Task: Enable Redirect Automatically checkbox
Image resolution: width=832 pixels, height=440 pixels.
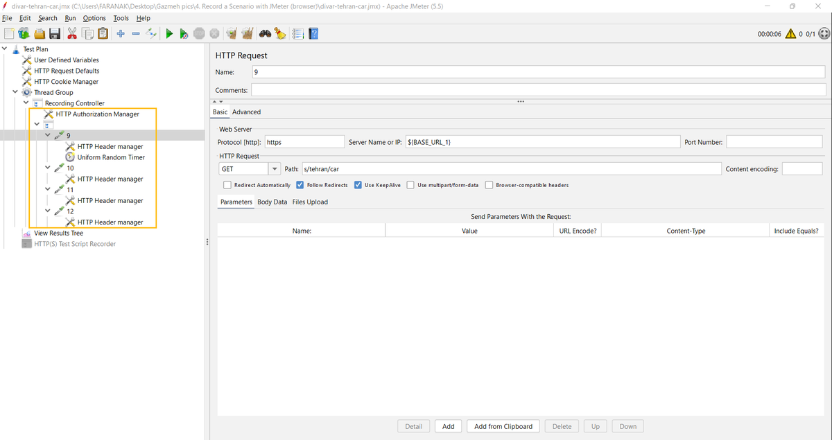Action: tap(227, 185)
